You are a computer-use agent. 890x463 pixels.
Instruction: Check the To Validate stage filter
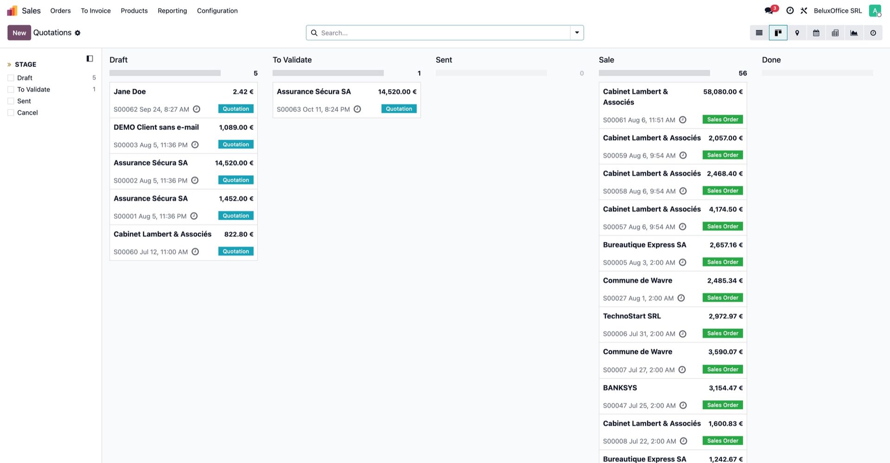pyautogui.click(x=11, y=89)
